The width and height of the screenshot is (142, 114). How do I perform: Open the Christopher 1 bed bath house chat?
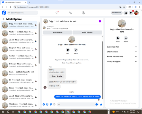point(19,105)
